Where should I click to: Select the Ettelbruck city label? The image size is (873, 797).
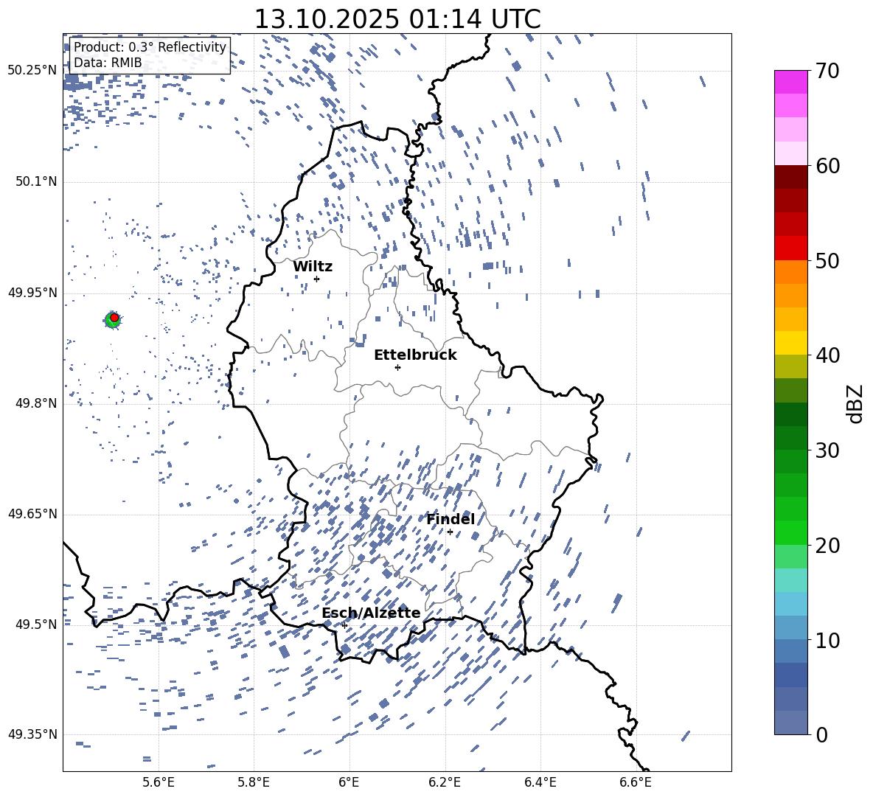[415, 355]
